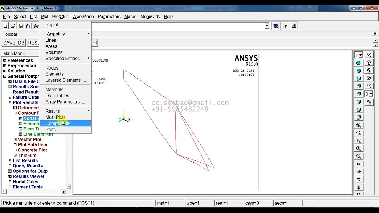Click inside the command input field

[178, 26]
